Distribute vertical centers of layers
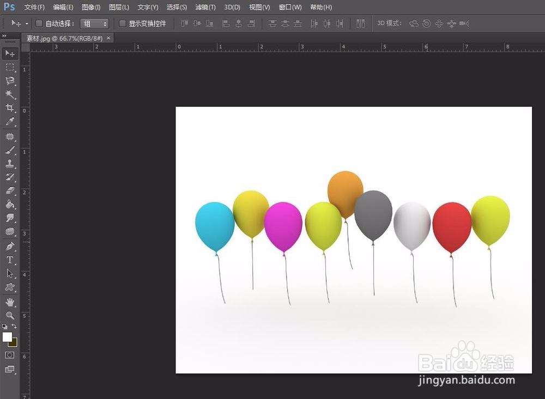The image size is (545, 399). (x=285, y=23)
